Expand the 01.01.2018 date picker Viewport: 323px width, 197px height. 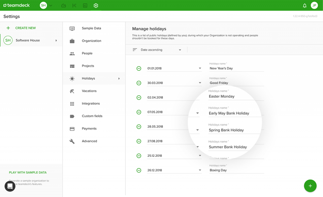pos(200,68)
